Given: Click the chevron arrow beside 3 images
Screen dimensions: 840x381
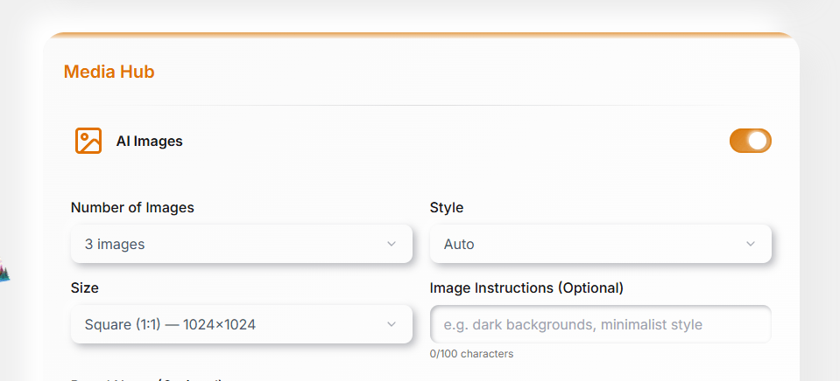Looking at the screenshot, I should [392, 244].
